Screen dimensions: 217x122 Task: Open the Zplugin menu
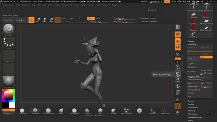[115, 5]
